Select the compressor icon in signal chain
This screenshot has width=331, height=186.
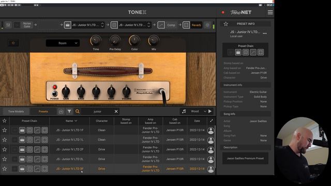coord(161,25)
